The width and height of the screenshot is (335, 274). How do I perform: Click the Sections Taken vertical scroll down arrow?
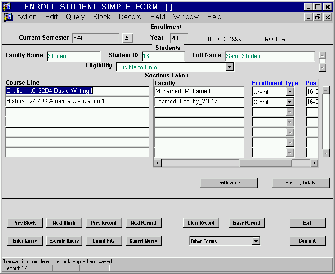(x=326, y=153)
